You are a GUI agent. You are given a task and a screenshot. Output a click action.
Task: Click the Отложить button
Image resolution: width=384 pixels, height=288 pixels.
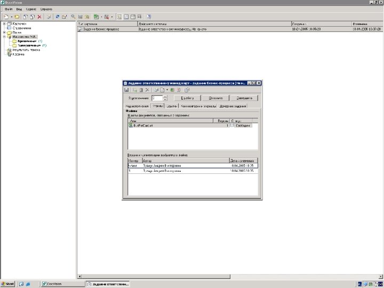click(x=216, y=98)
